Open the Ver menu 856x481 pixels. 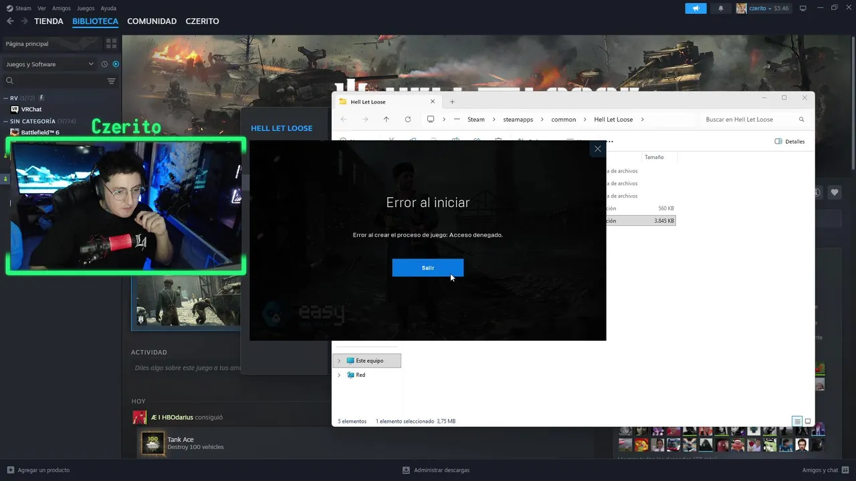coord(42,8)
